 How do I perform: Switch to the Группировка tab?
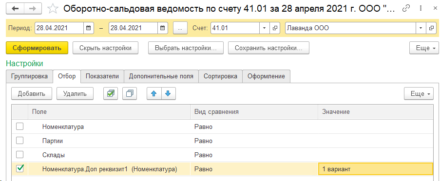(29, 76)
